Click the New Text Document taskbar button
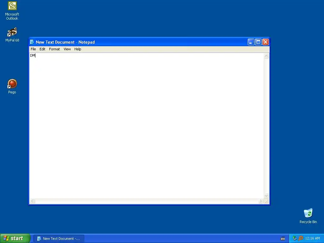 click(x=59, y=239)
